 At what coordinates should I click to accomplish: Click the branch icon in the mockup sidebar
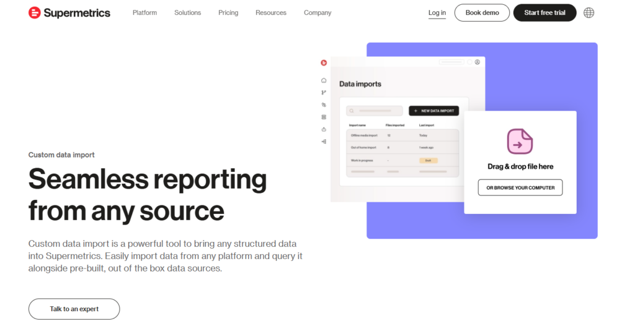pos(324,93)
